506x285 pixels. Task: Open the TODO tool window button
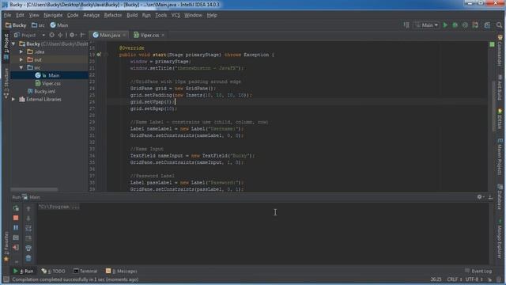(x=53, y=271)
